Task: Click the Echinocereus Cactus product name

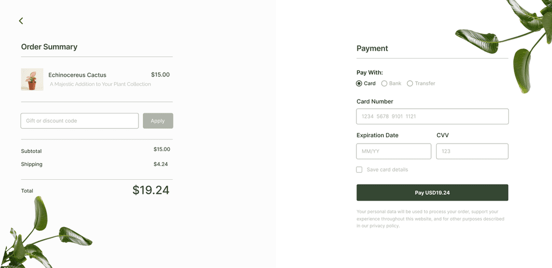Action: point(77,75)
